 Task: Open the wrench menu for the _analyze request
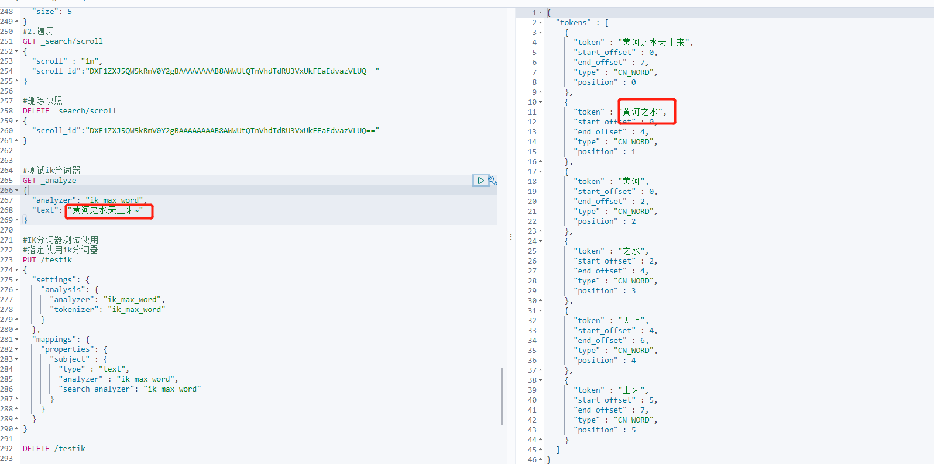(x=493, y=181)
